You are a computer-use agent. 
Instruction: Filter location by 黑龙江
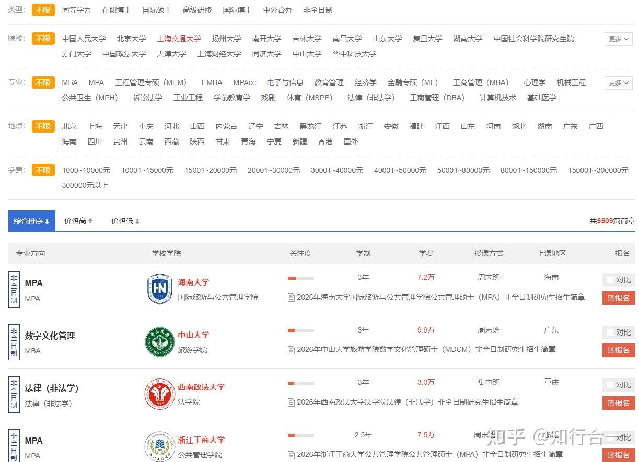(310, 126)
